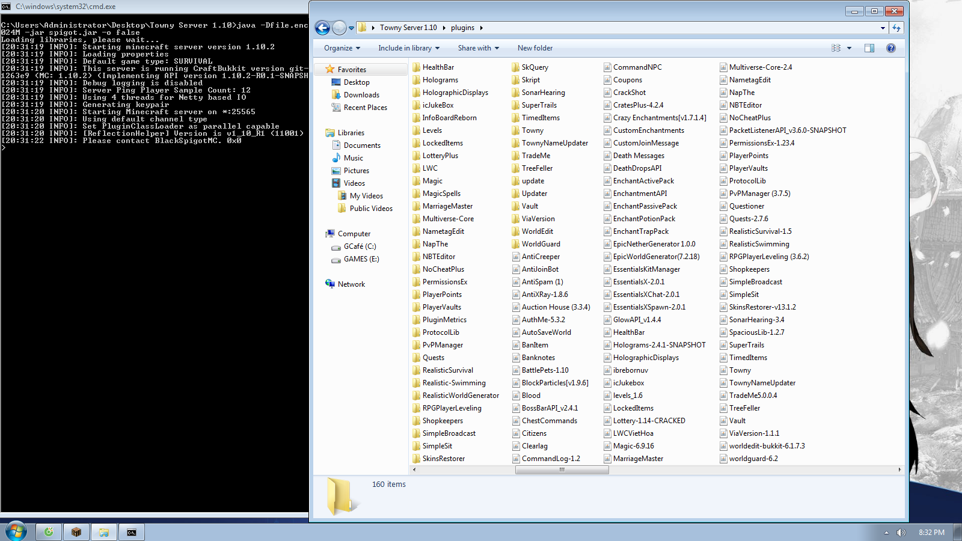Open the Documents library
The height and width of the screenshot is (541, 962).
coord(362,145)
